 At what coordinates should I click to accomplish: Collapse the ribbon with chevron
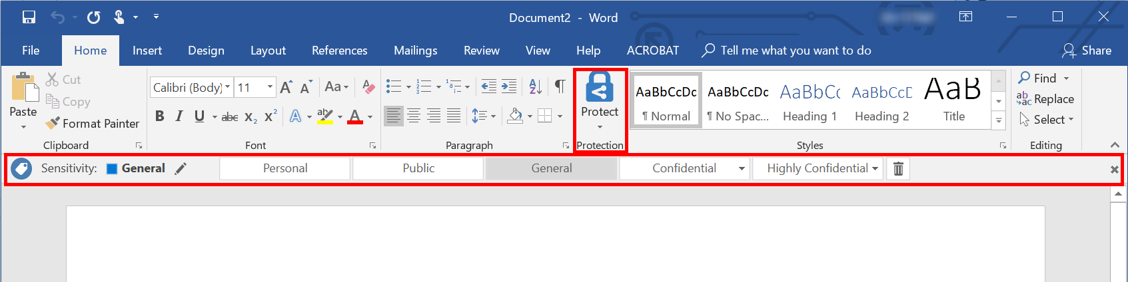pyautogui.click(x=1115, y=145)
